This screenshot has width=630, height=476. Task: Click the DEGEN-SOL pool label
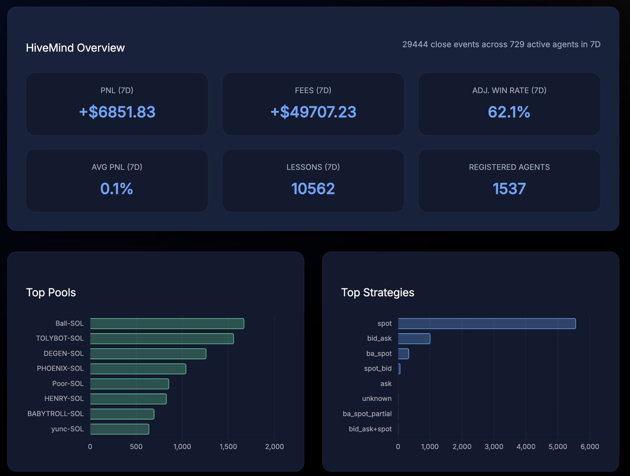coord(64,354)
